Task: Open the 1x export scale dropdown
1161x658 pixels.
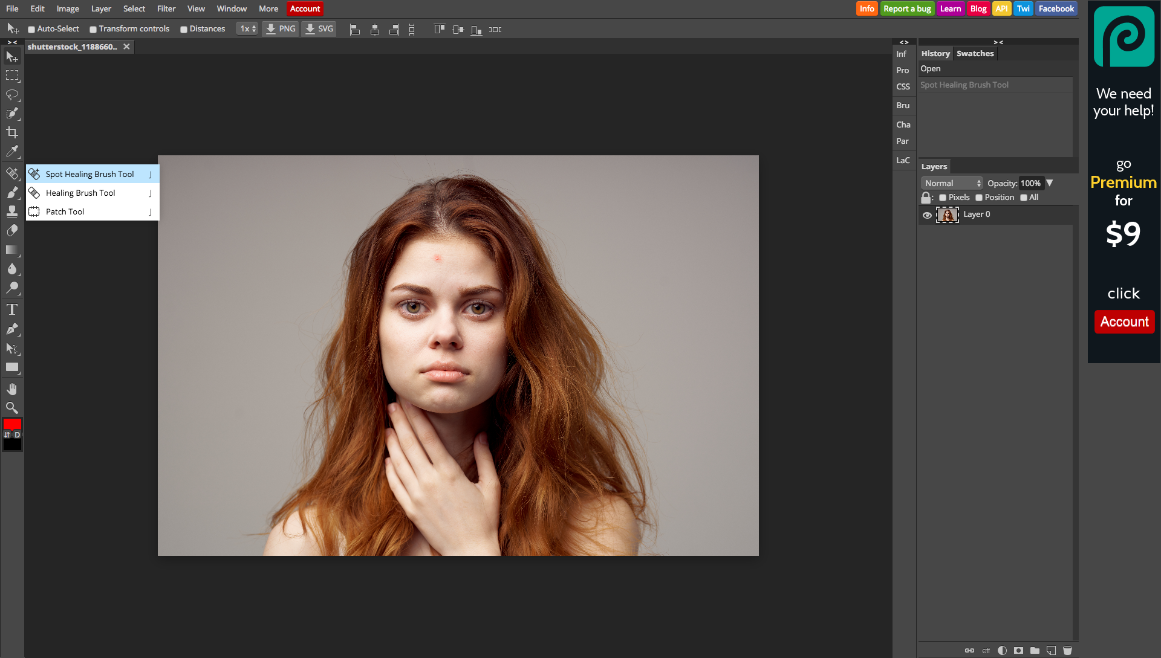Action: tap(247, 29)
